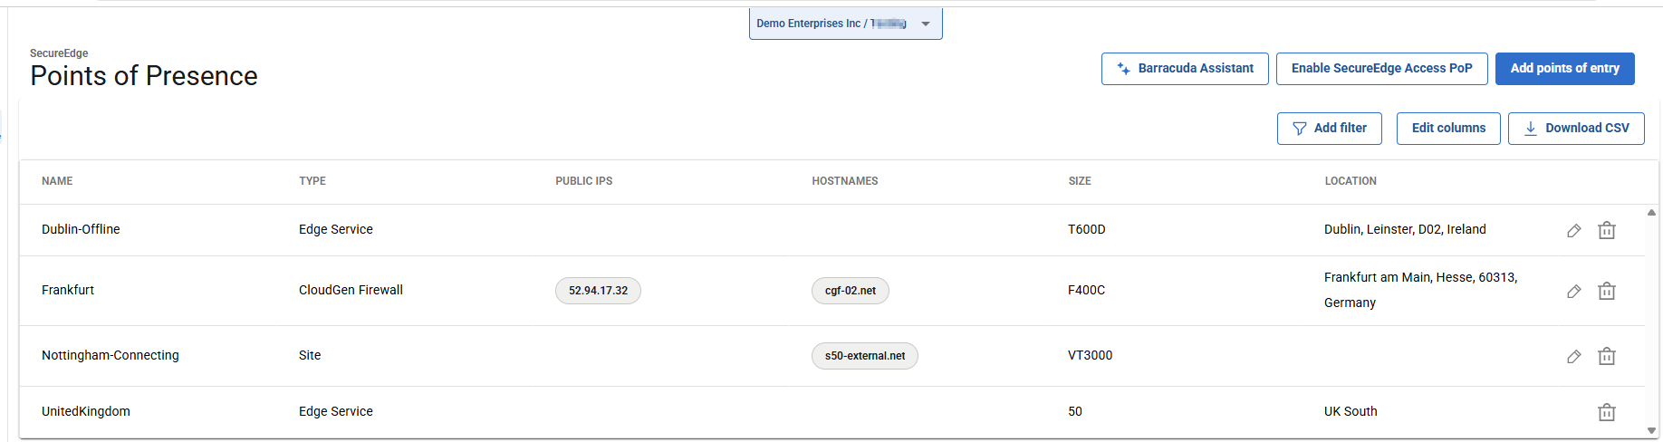Click trash icon for Nottingham-Connecting row

click(1607, 356)
